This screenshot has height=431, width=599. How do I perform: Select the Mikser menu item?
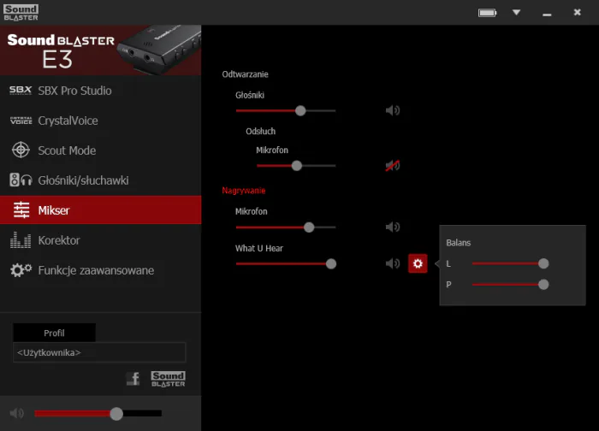coord(100,210)
